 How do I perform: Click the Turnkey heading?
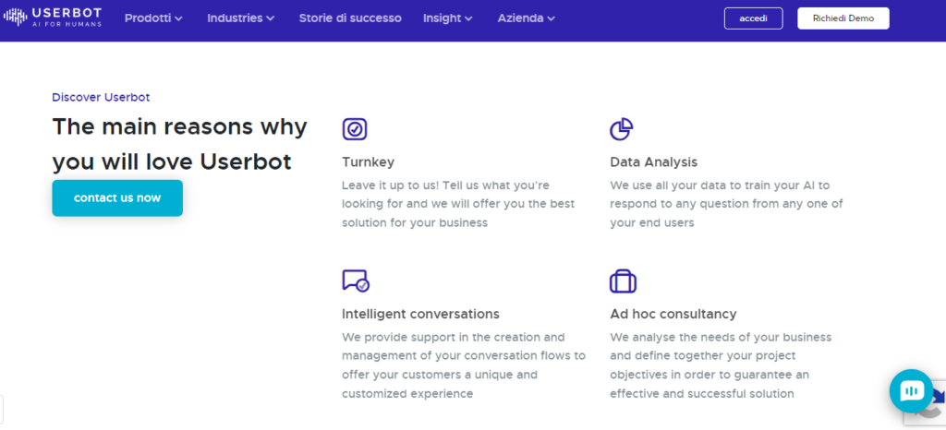pos(368,162)
